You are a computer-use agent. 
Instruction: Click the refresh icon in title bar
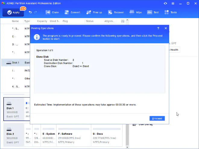(165, 3)
